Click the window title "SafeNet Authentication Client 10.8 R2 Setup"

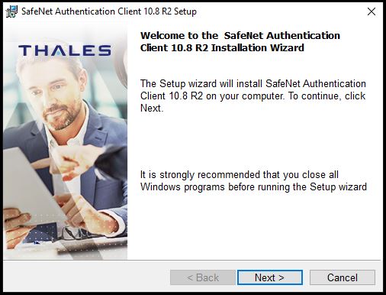pyautogui.click(x=109, y=11)
